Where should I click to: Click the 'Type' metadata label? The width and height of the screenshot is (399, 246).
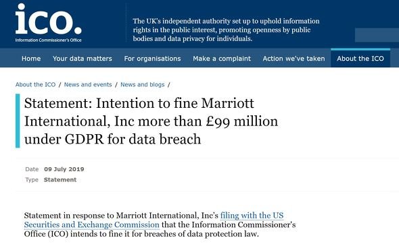(x=32, y=180)
